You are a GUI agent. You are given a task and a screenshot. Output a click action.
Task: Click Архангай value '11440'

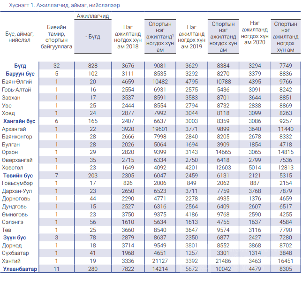pos(286,129)
